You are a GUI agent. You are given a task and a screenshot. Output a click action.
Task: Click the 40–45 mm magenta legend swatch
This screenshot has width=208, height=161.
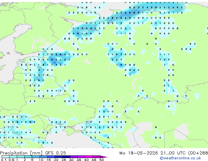[x=89, y=157]
